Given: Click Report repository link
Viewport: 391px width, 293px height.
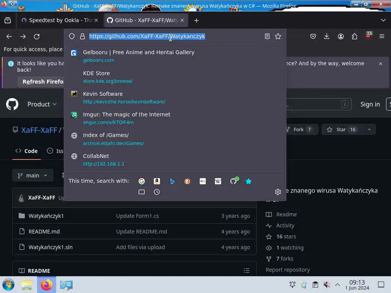Looking at the screenshot, I should 288,270.
